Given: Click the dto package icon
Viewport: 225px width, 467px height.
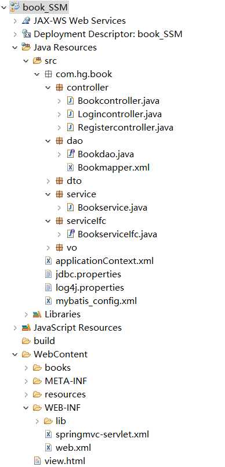Looking at the screenshot, I should click(x=59, y=181).
